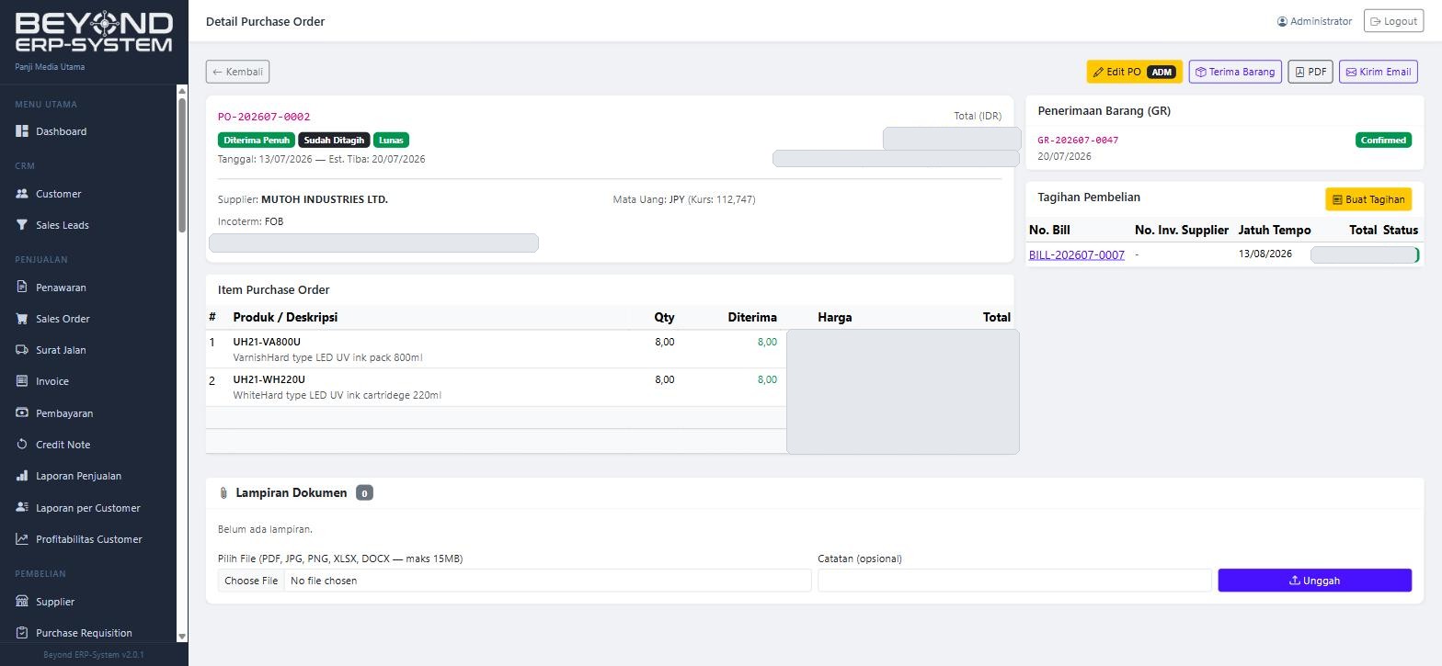Open the Supplier page

88,602
